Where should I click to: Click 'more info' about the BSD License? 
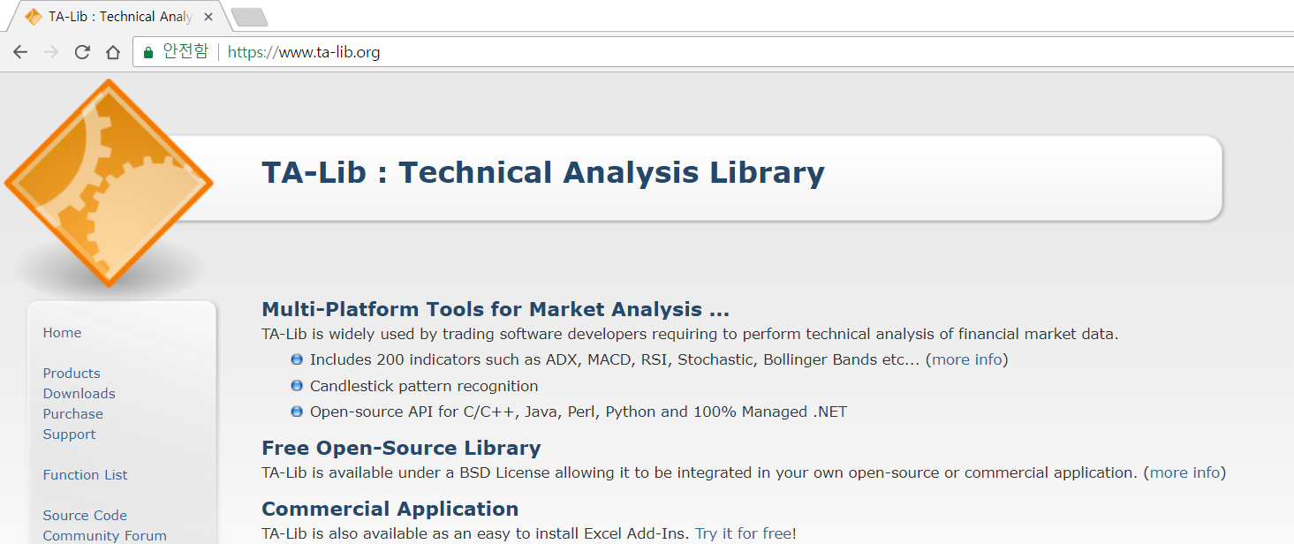(x=1184, y=472)
